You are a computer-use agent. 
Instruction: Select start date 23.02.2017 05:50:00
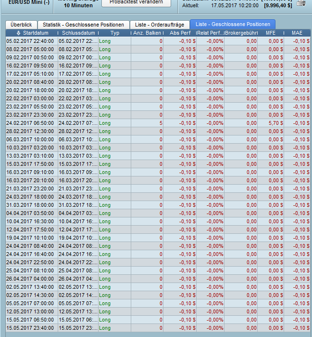[x=30, y=107]
